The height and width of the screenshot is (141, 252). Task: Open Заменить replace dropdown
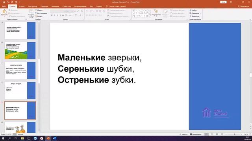click(195, 13)
